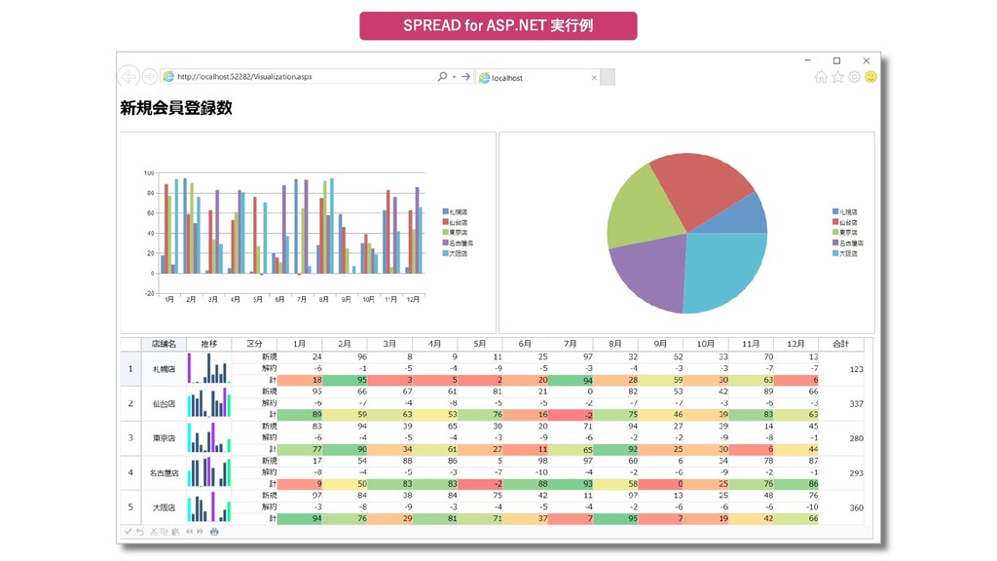Image resolution: width=997 pixels, height=561 pixels.
Task: Click the Print icon in the command bar
Action: click(214, 531)
